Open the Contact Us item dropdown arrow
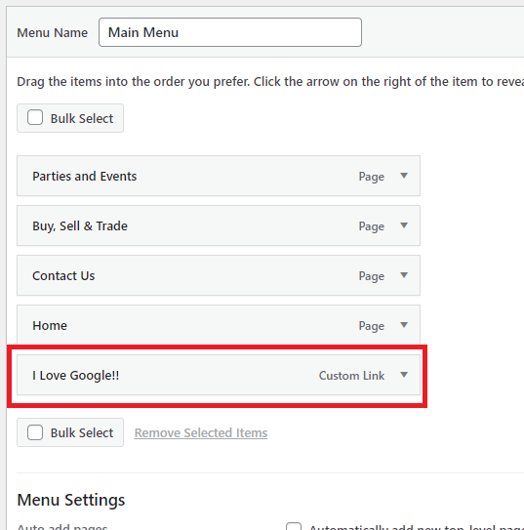 404,275
